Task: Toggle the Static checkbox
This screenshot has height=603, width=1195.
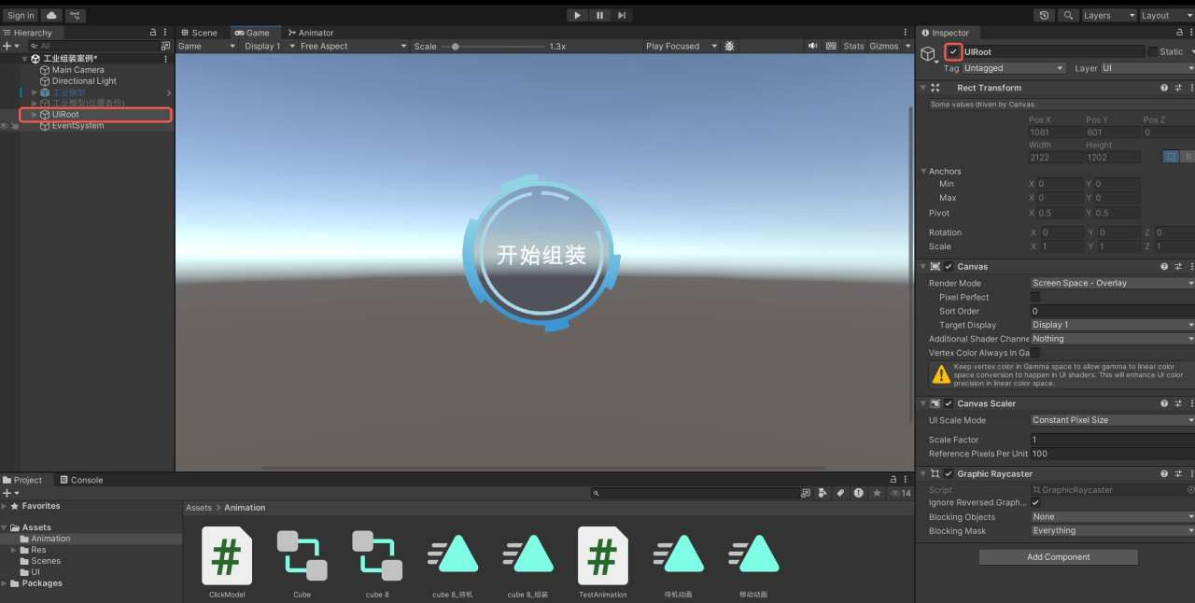Action: 1152,52
